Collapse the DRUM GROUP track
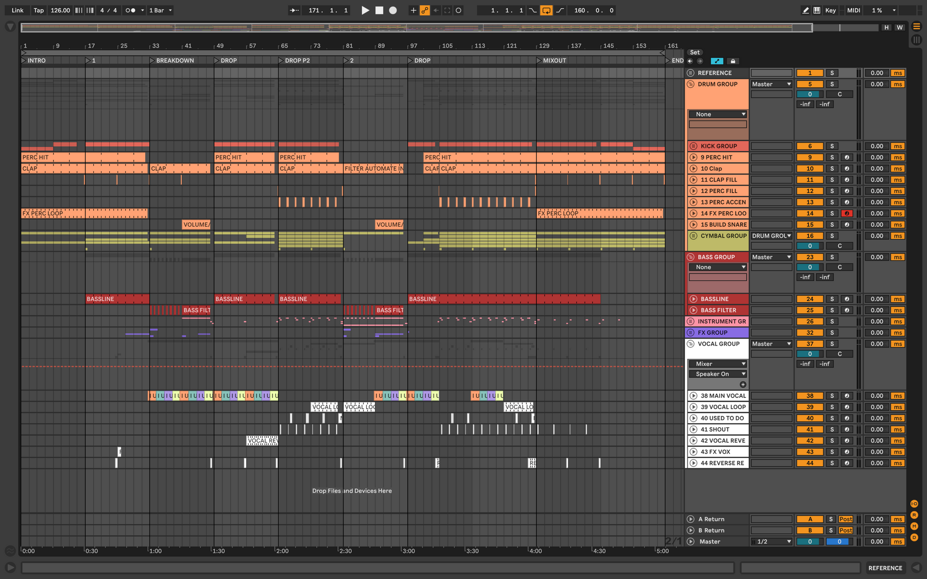The height and width of the screenshot is (579, 927). [691, 84]
